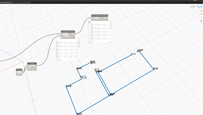Collapse the first List in curves preview
This screenshot has height=115, width=203.
pos(90,23)
